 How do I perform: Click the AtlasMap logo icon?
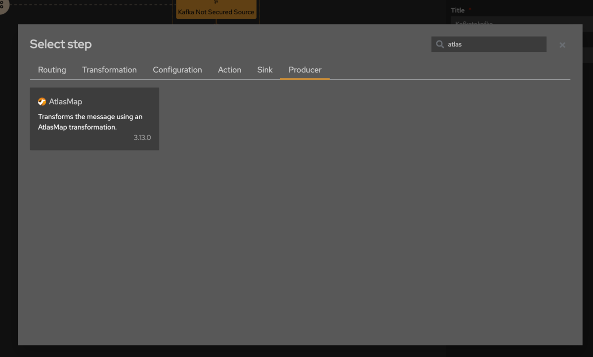click(42, 101)
